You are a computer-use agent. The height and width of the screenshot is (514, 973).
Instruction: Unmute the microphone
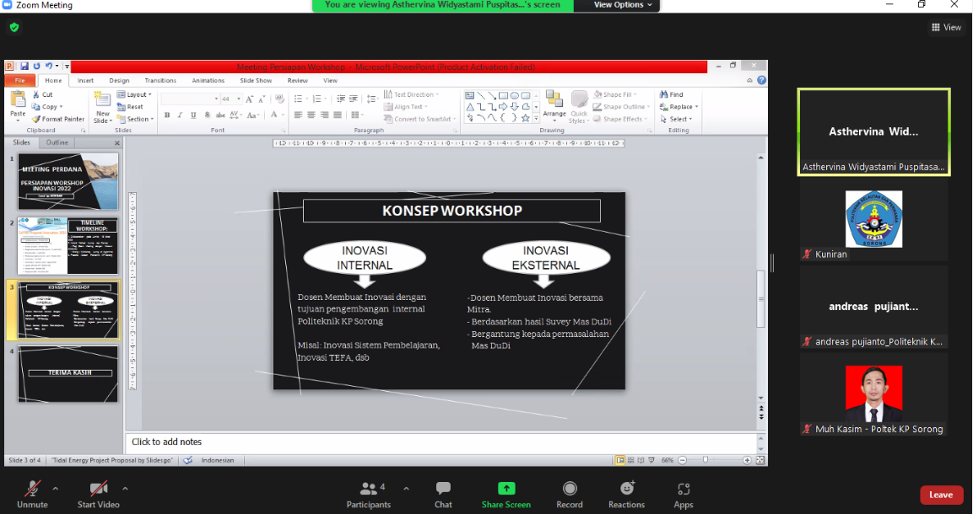33,494
